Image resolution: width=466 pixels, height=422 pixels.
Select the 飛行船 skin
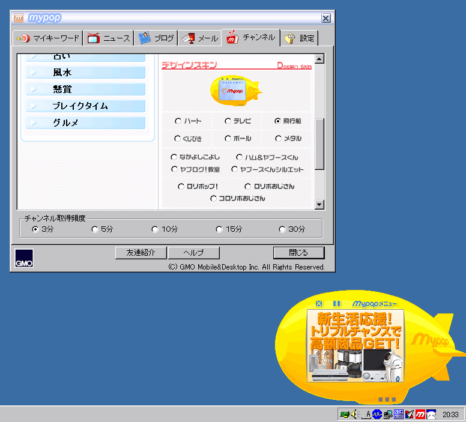(277, 121)
